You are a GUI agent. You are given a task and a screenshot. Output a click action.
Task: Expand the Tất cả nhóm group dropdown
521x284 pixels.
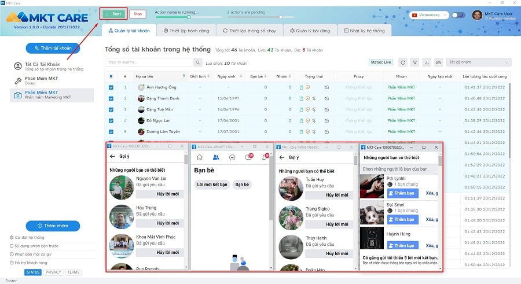tap(479, 62)
